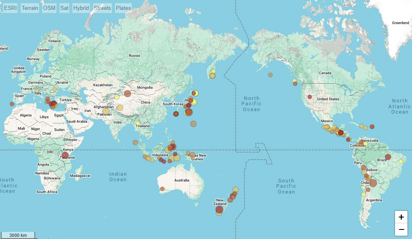Click the red quake marker in Brazil

point(388,157)
